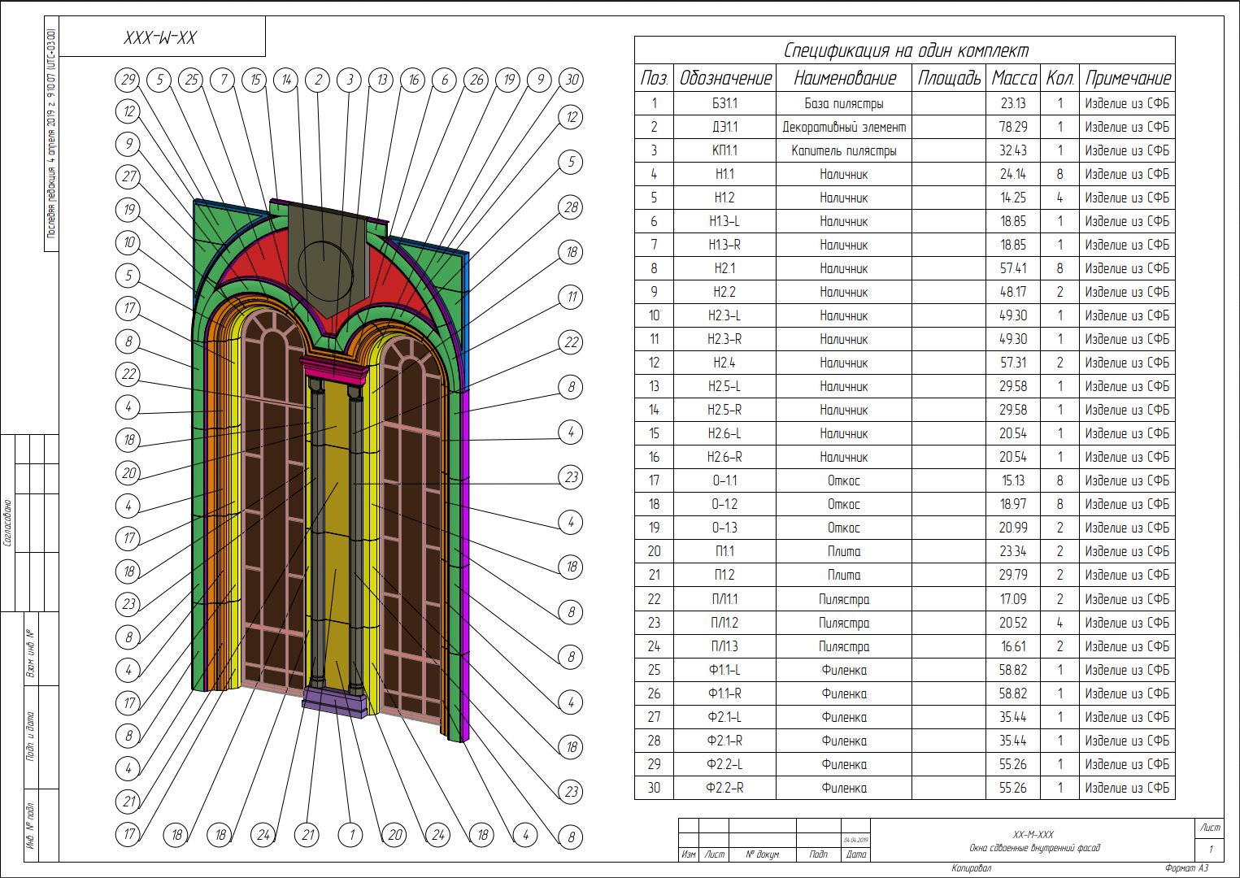This screenshot has width=1240, height=878.
Task: Click the "Формат А3" label
Action: pyautogui.click(x=1186, y=868)
